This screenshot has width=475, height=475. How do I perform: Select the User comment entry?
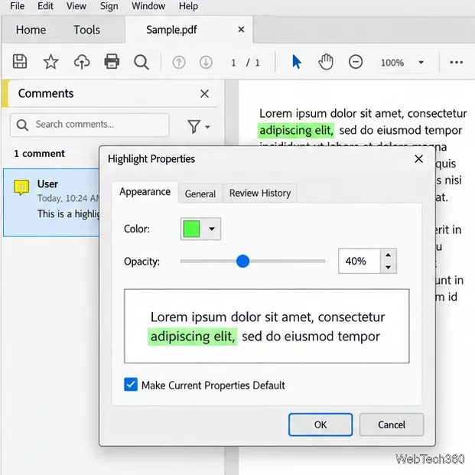tap(51, 203)
